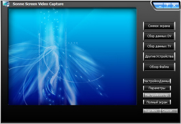
Task: Click the FLASH watermark text in preview
Action: click(71, 43)
